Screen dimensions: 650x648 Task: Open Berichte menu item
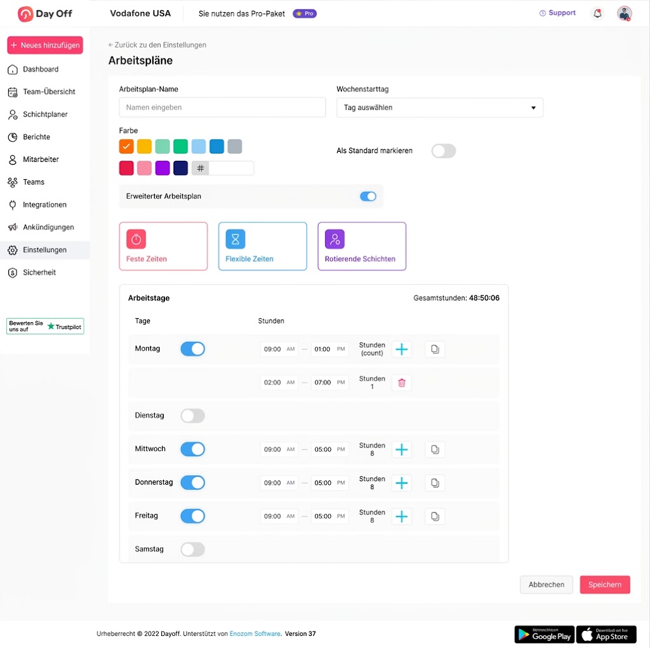pyautogui.click(x=45, y=137)
